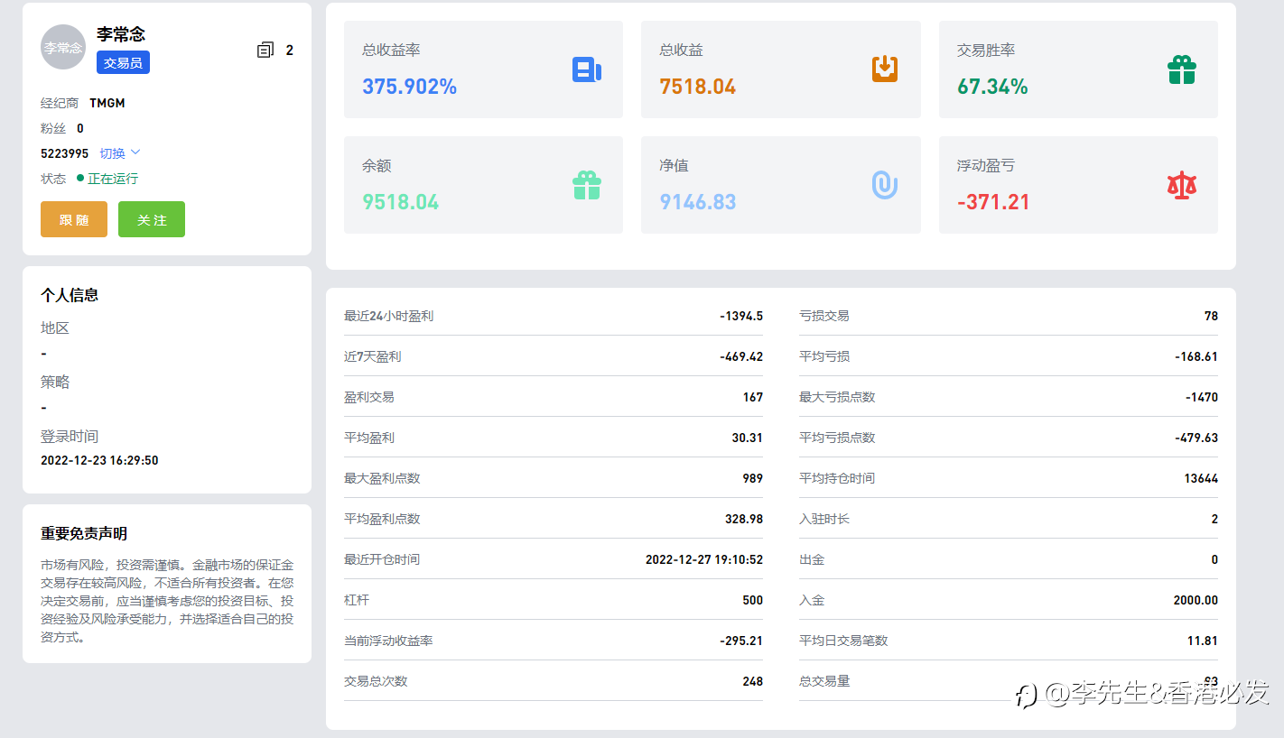
Task: Click the 9518.04 balance value
Action: point(401,202)
